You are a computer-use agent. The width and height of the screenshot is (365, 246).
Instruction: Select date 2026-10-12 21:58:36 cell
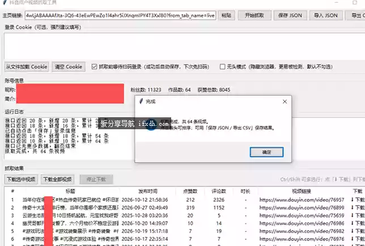(x=145, y=200)
